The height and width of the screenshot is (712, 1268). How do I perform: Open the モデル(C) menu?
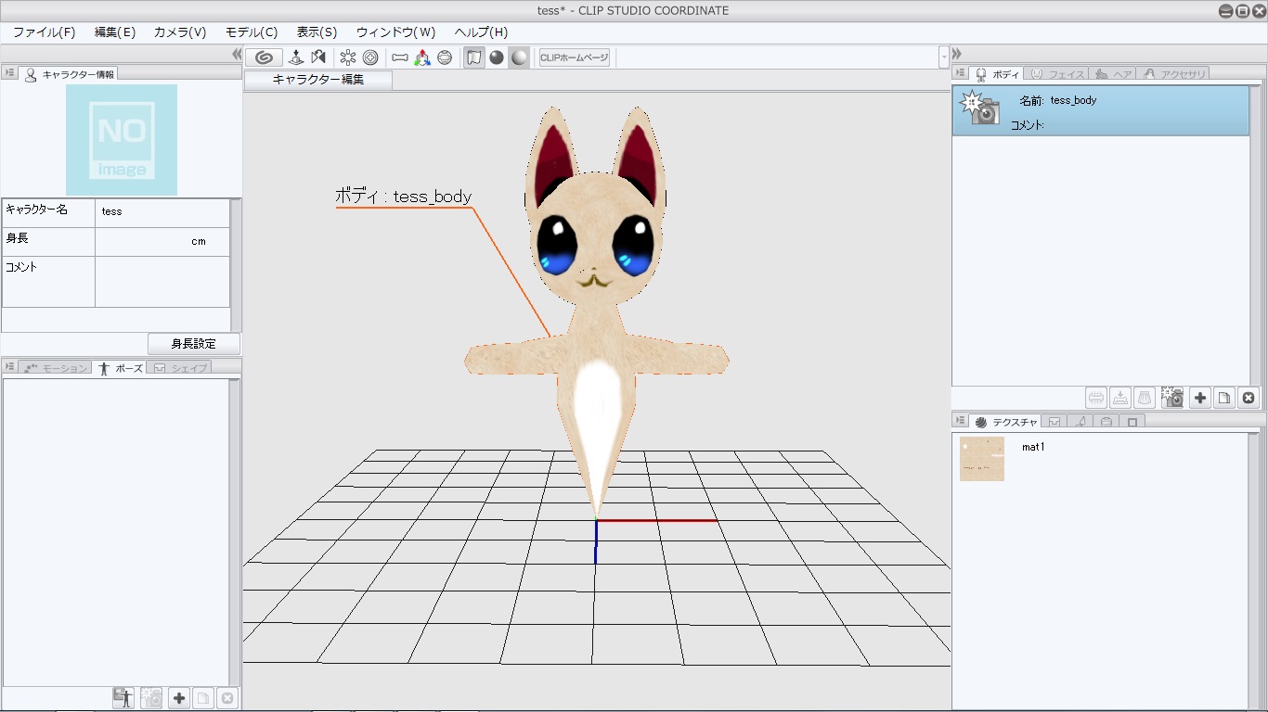point(251,32)
